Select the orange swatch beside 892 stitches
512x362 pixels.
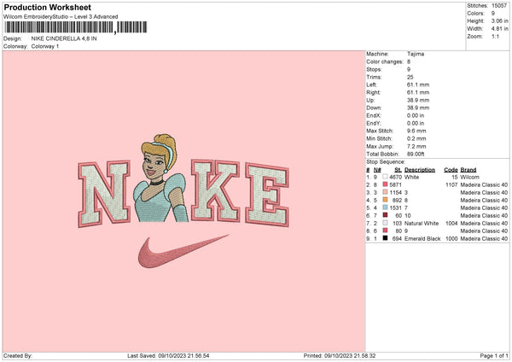coord(386,200)
